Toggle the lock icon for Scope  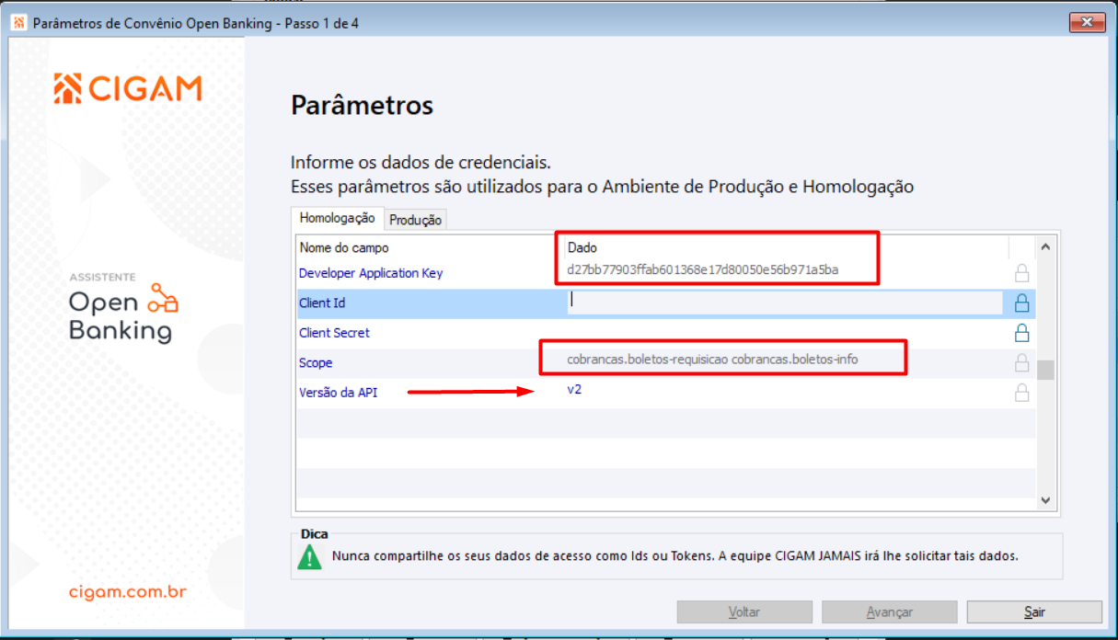[1021, 362]
